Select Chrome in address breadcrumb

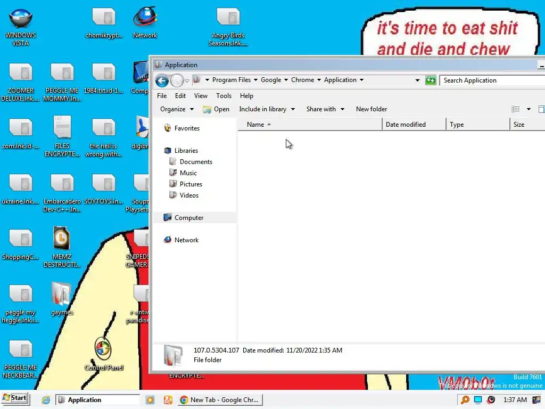click(302, 80)
